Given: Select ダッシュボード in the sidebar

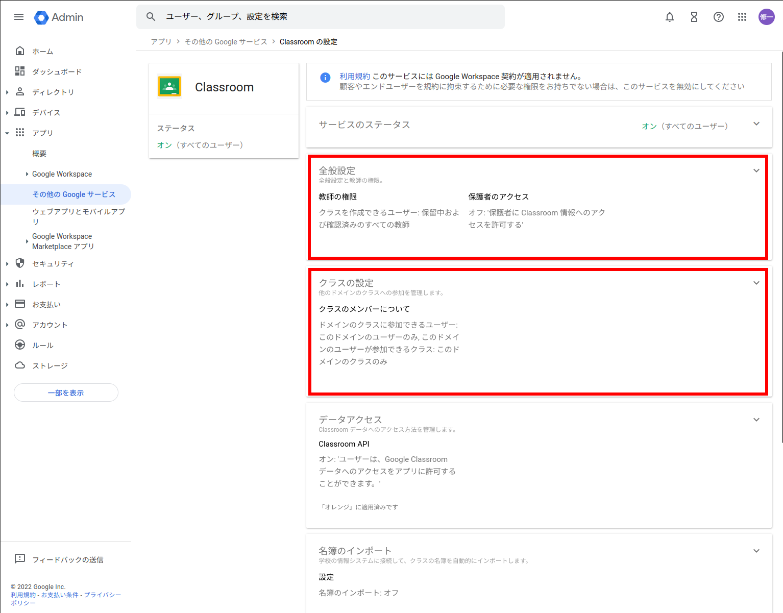Looking at the screenshot, I should (57, 72).
